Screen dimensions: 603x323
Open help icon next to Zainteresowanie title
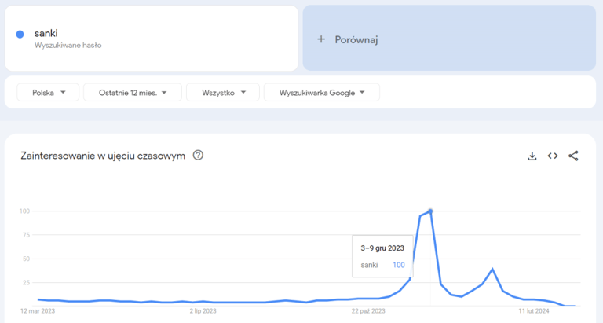pyautogui.click(x=198, y=155)
